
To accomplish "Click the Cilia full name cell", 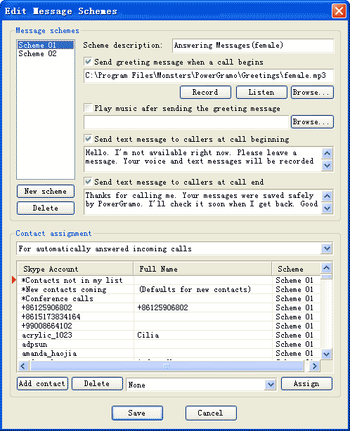I will pyautogui.click(x=203, y=335).
